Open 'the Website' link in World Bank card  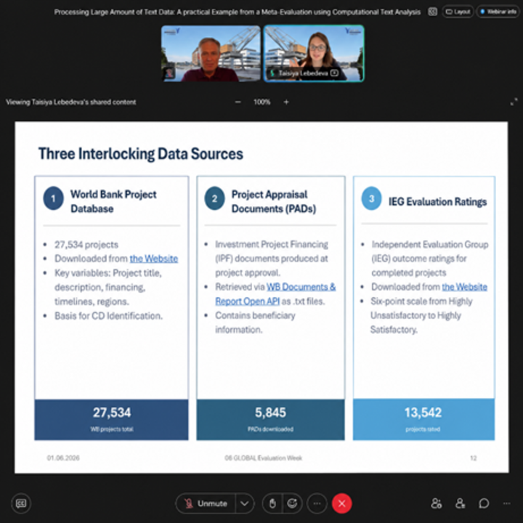pyautogui.click(x=154, y=259)
